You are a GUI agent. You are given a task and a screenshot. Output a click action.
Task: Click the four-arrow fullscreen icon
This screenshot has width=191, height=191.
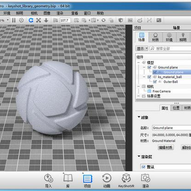pos(38,20)
